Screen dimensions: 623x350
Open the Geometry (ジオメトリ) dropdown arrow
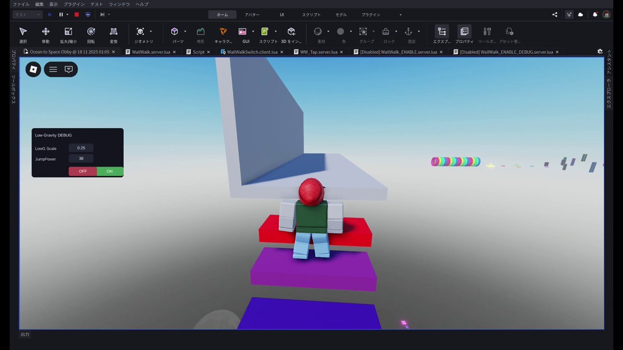pos(151,31)
